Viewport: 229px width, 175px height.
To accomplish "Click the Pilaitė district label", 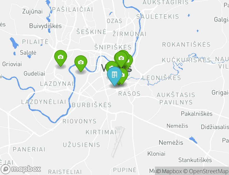I will pos(35,42).
